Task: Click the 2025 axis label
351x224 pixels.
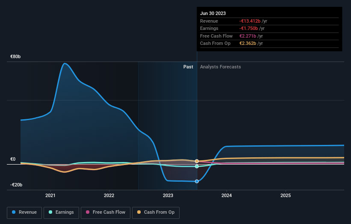Action: [286, 195]
